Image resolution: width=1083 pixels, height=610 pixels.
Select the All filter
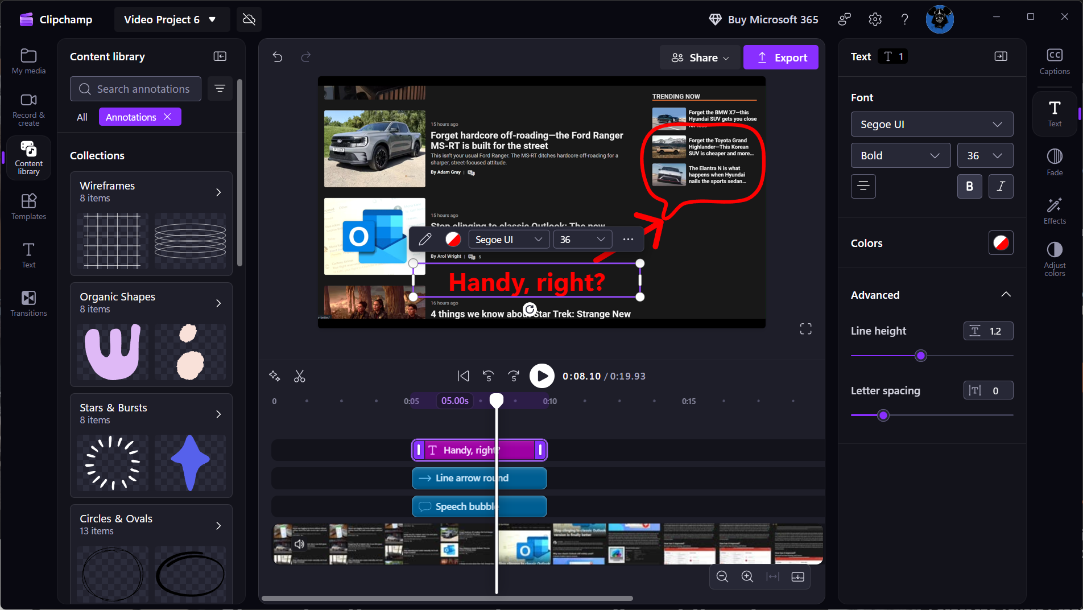pyautogui.click(x=82, y=117)
